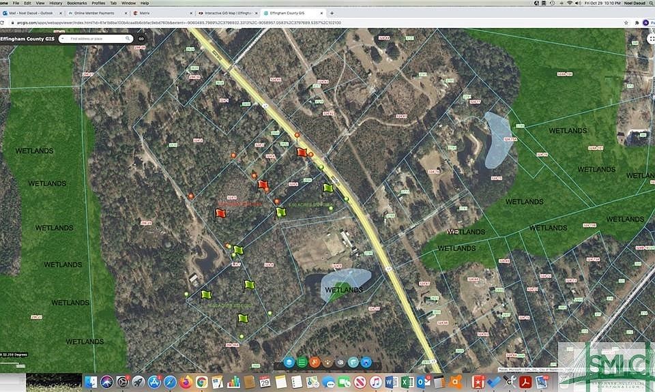The height and width of the screenshot is (392, 655).
Task: Open Firefox from the Dock
Action: [x=186, y=382]
